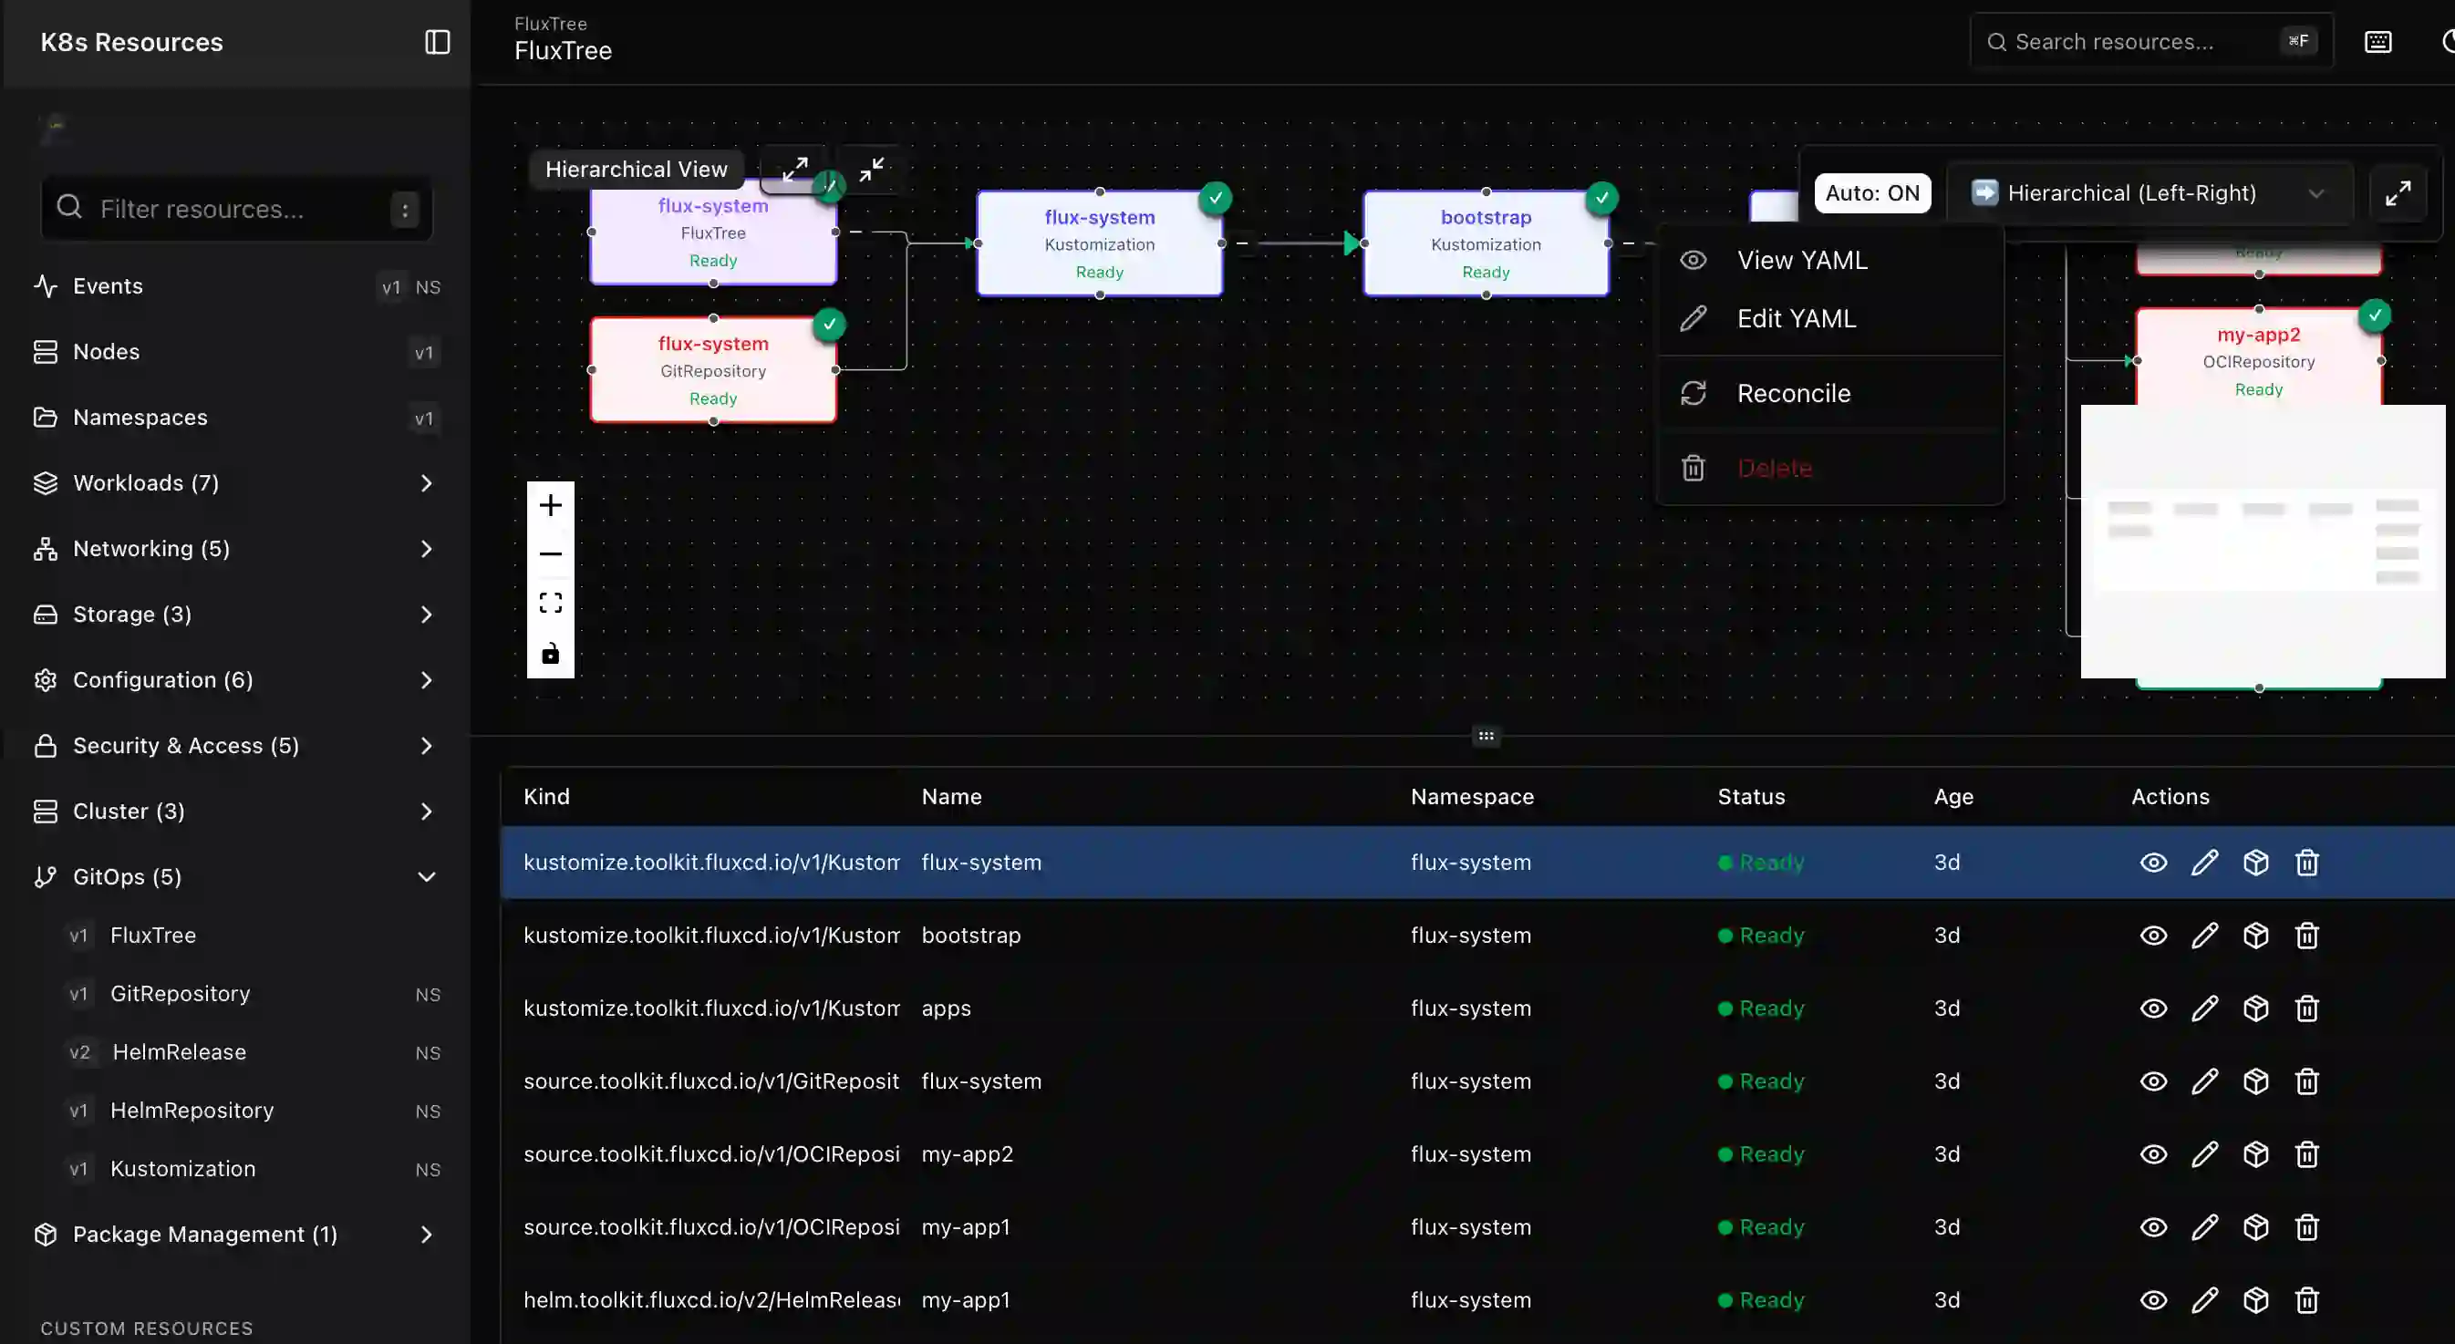Image resolution: width=2455 pixels, height=1344 pixels.
Task: Choose Reconcile in the context menu
Action: (x=1795, y=392)
